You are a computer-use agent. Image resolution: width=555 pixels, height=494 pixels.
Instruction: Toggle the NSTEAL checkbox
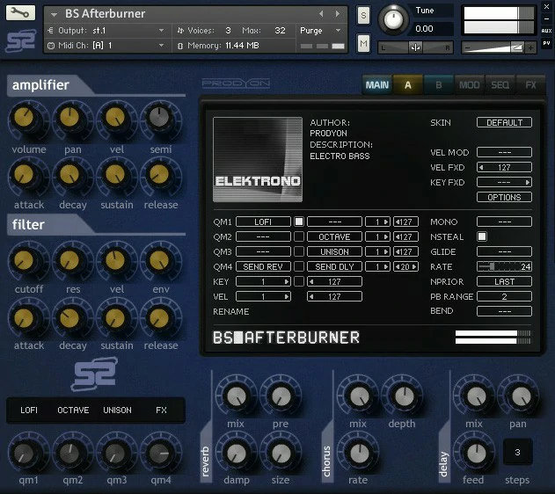[x=481, y=236]
